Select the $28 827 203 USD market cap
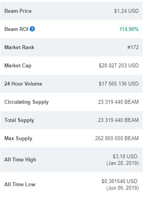The width and height of the screenshot is (146, 197). [119, 65]
